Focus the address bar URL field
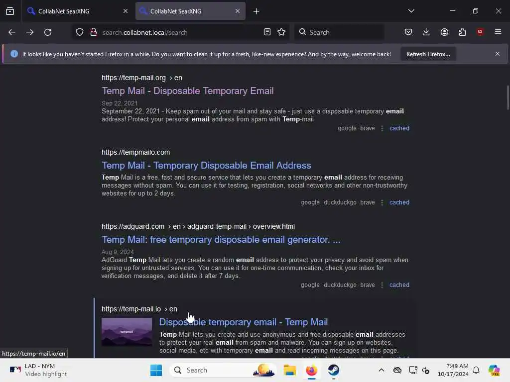This screenshot has width=510, height=382. [x=180, y=32]
